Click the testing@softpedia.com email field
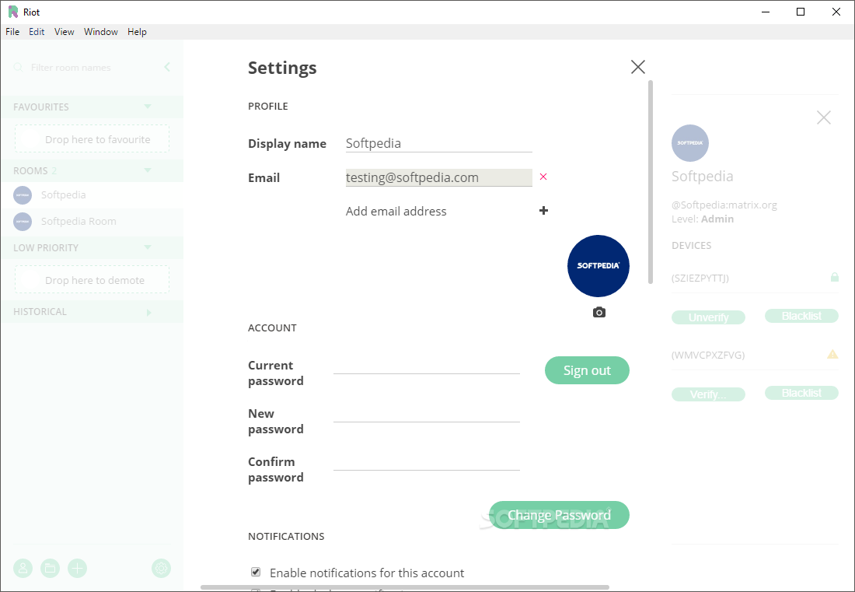Screen dimensions: 855x592 point(439,177)
